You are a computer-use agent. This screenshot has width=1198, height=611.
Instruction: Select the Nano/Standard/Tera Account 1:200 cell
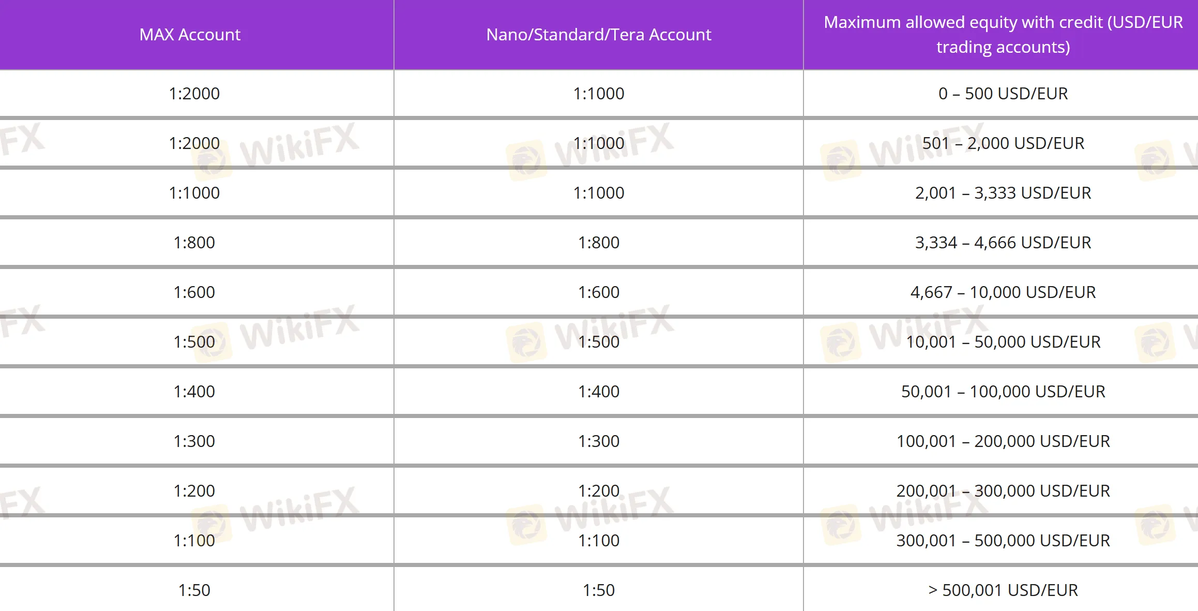click(599, 491)
